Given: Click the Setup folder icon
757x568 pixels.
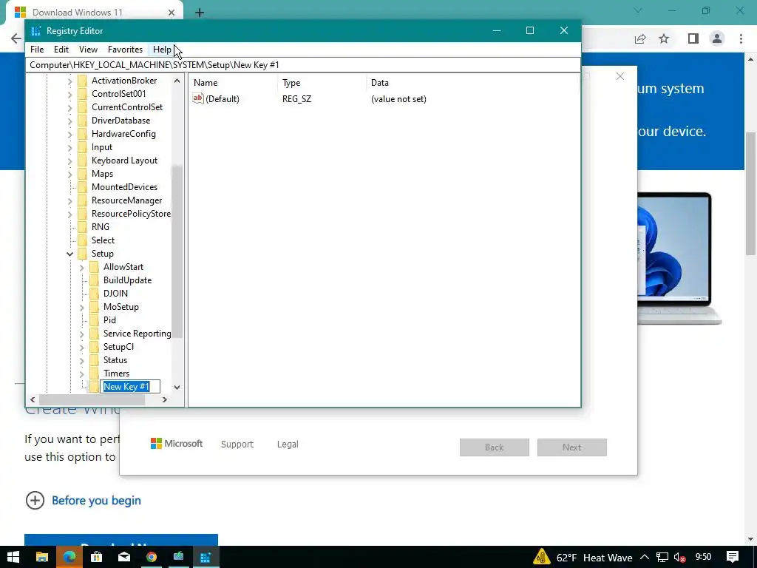Looking at the screenshot, I should coord(83,254).
